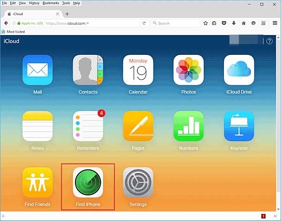This screenshot has width=281, height=221.
Task: Open the History menu
Action: click(x=34, y=3)
